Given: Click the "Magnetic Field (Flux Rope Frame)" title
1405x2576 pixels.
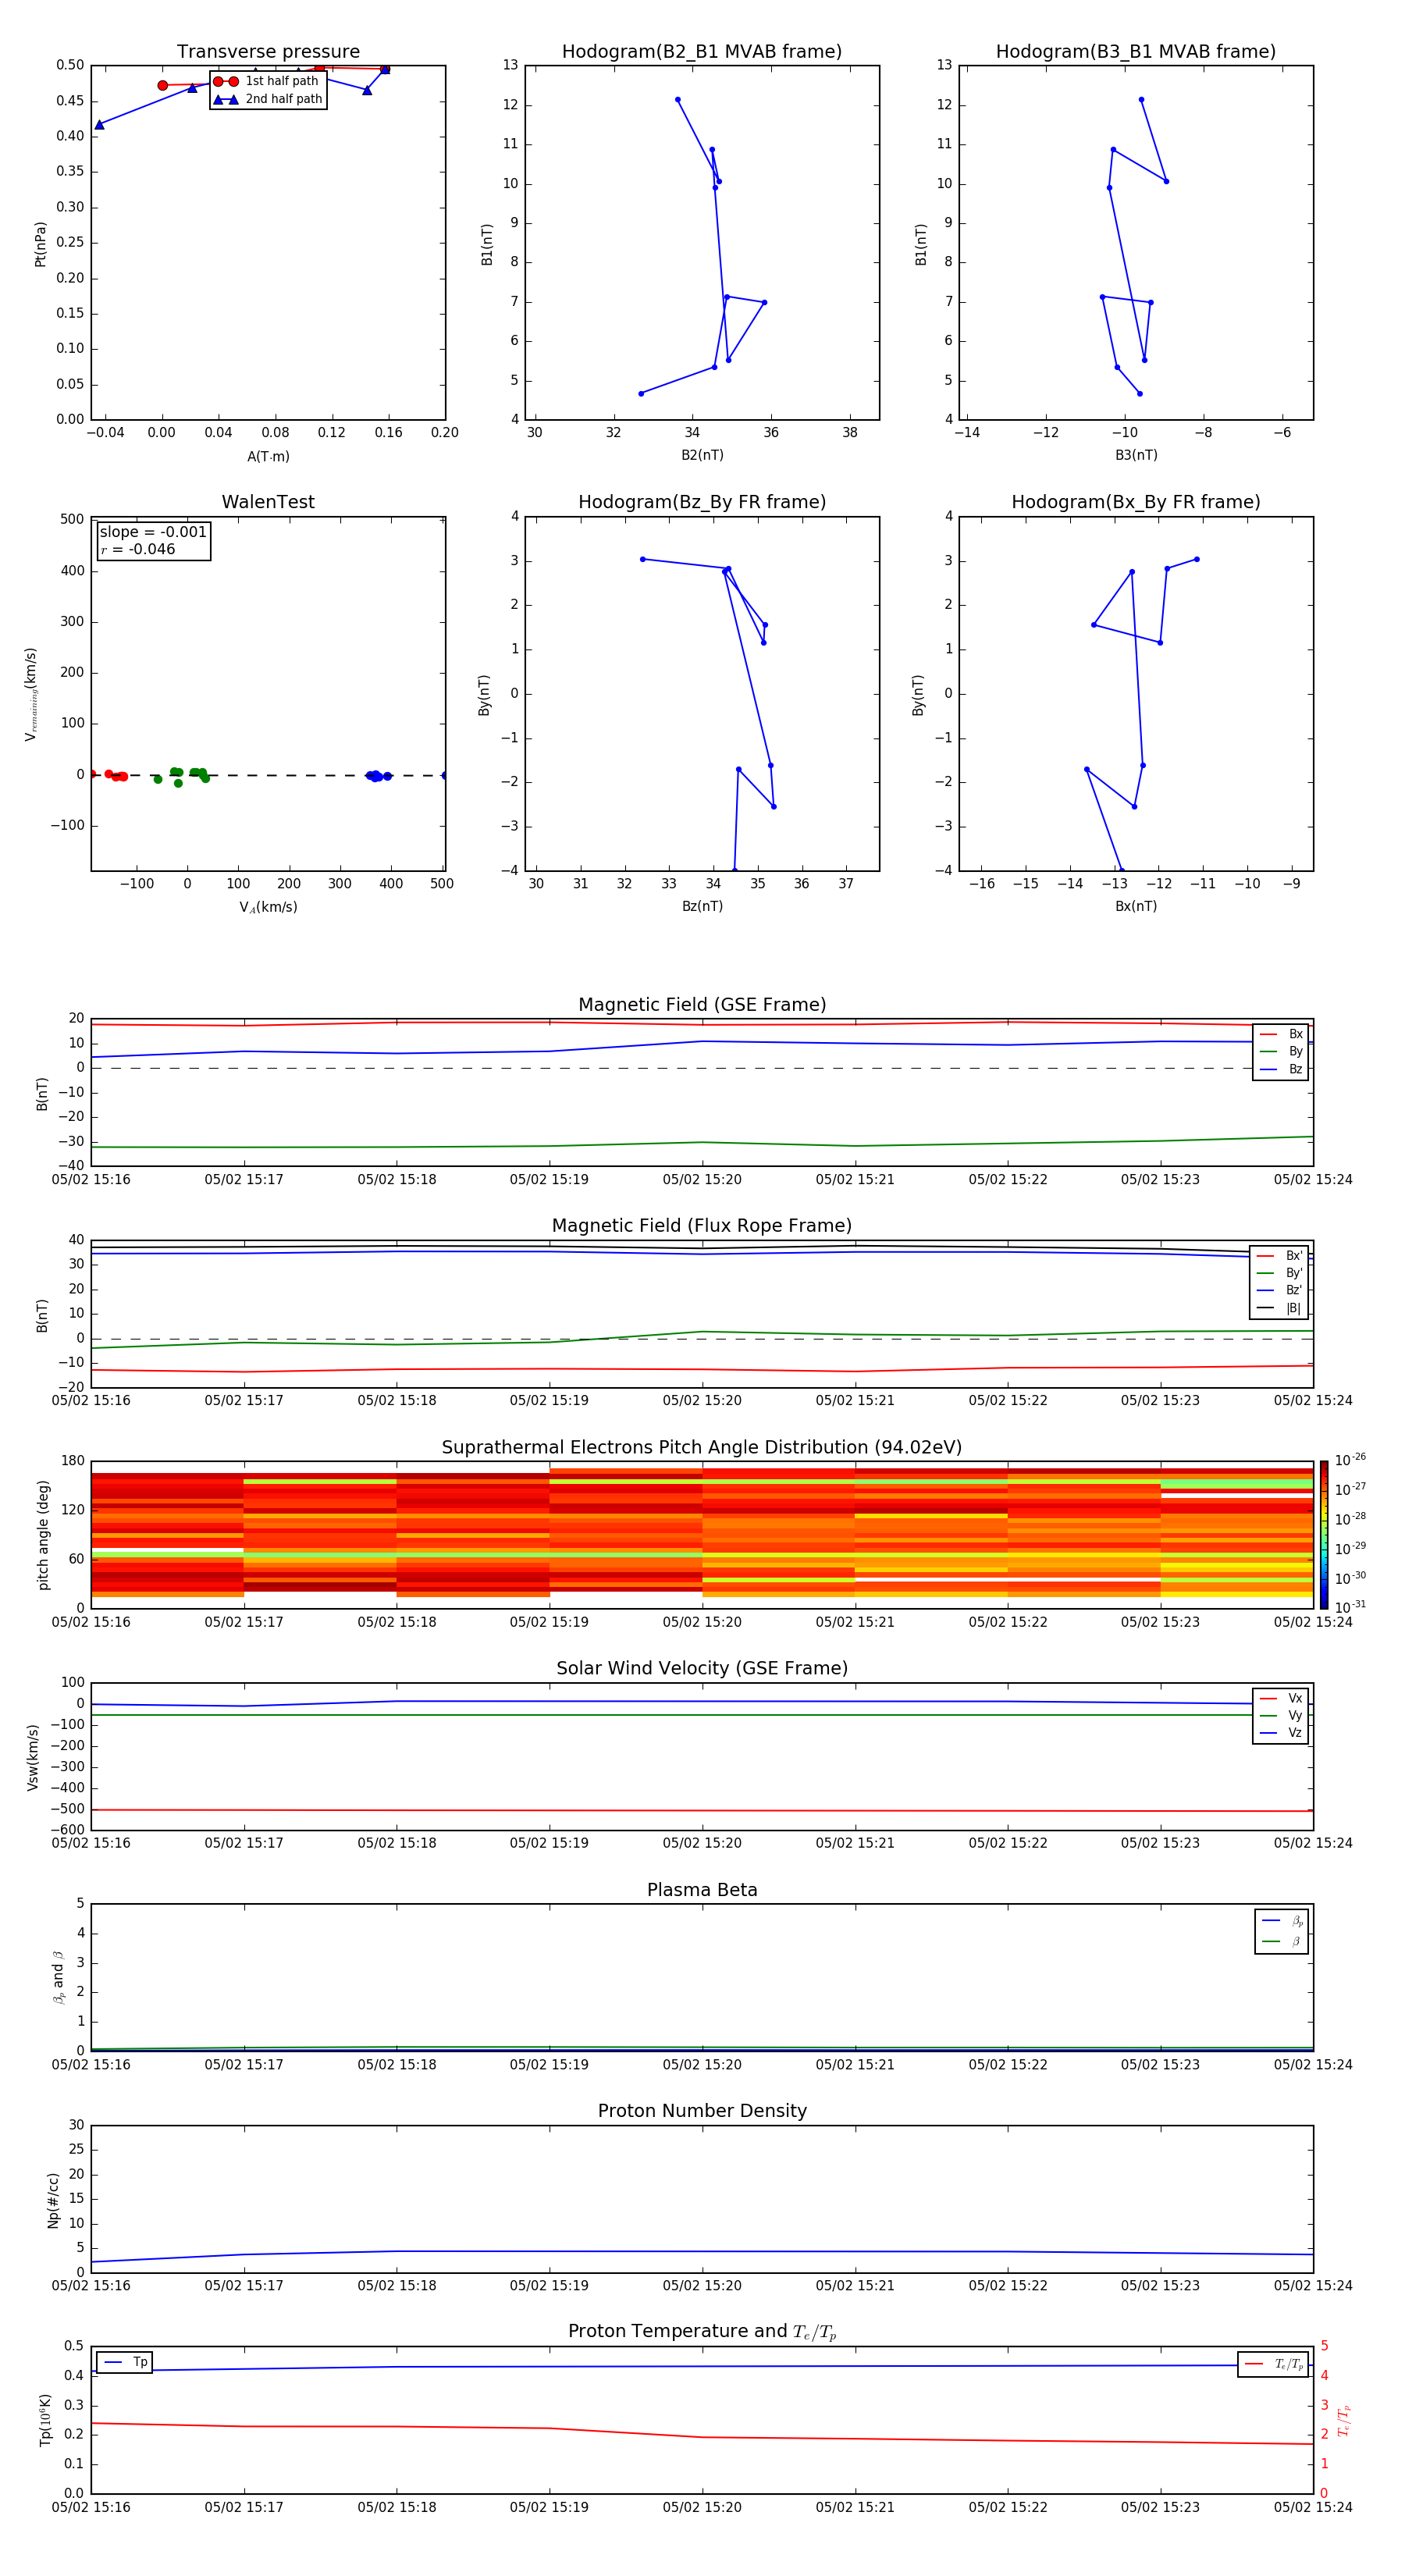Looking at the screenshot, I should 702,1226.
